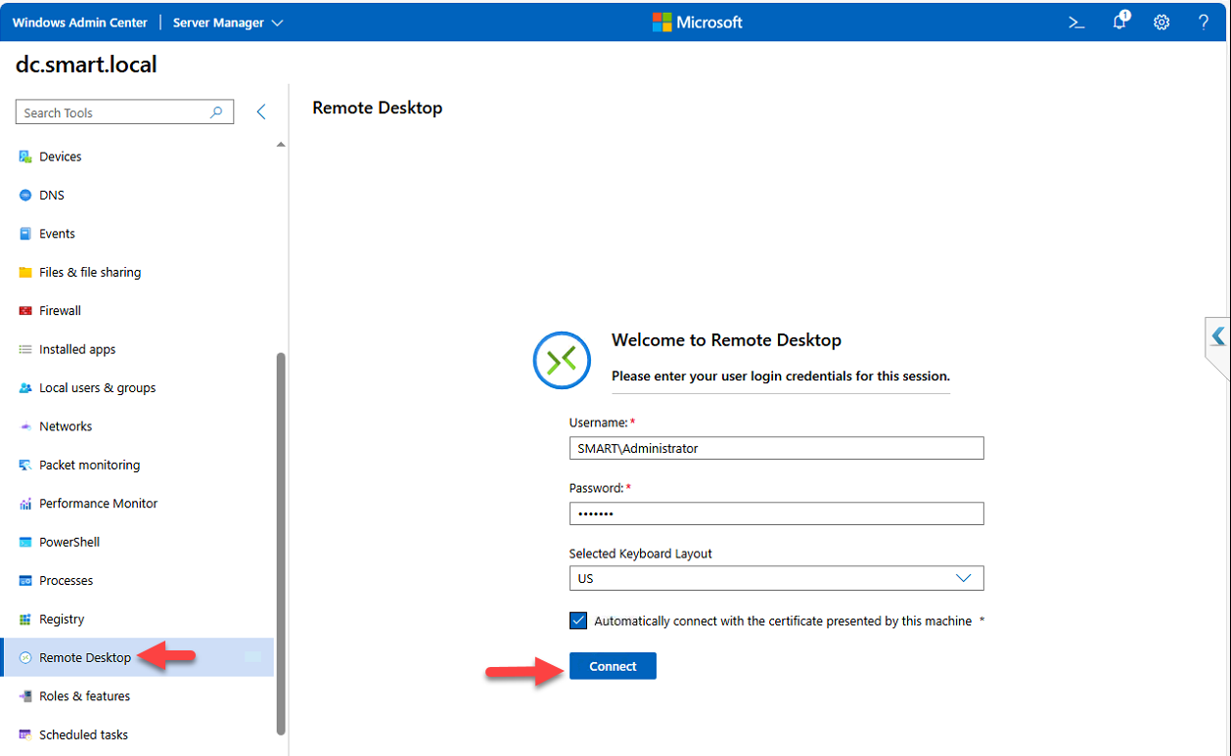The height and width of the screenshot is (756, 1231).
Task: Select Remote Desktop tool
Action: 137,658
